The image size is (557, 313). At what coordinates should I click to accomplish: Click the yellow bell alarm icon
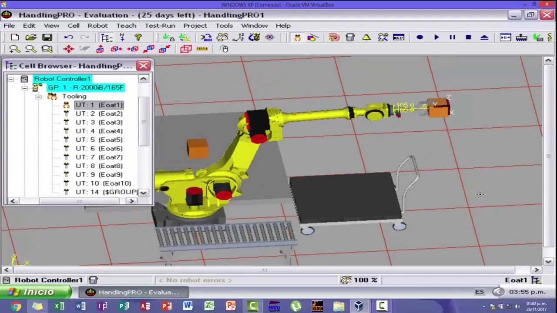(366, 37)
